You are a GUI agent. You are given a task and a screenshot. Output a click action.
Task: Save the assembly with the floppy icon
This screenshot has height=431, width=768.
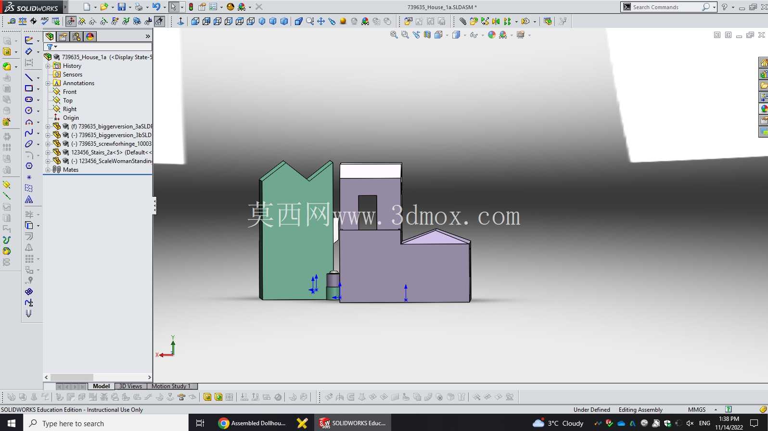(122, 7)
